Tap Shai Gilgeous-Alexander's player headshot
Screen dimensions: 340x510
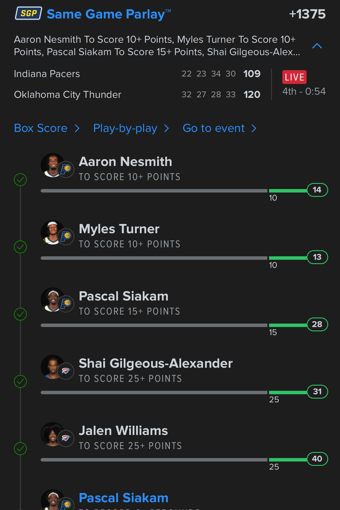(x=52, y=367)
